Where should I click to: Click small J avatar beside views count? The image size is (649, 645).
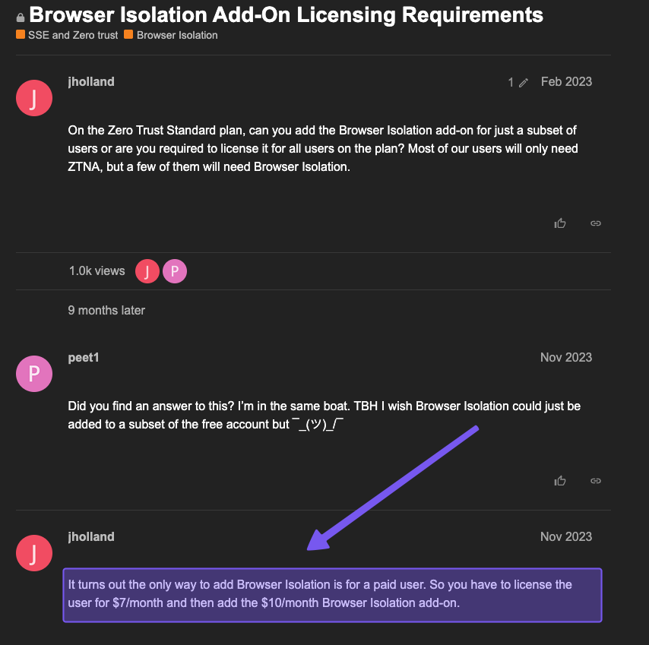[147, 271]
